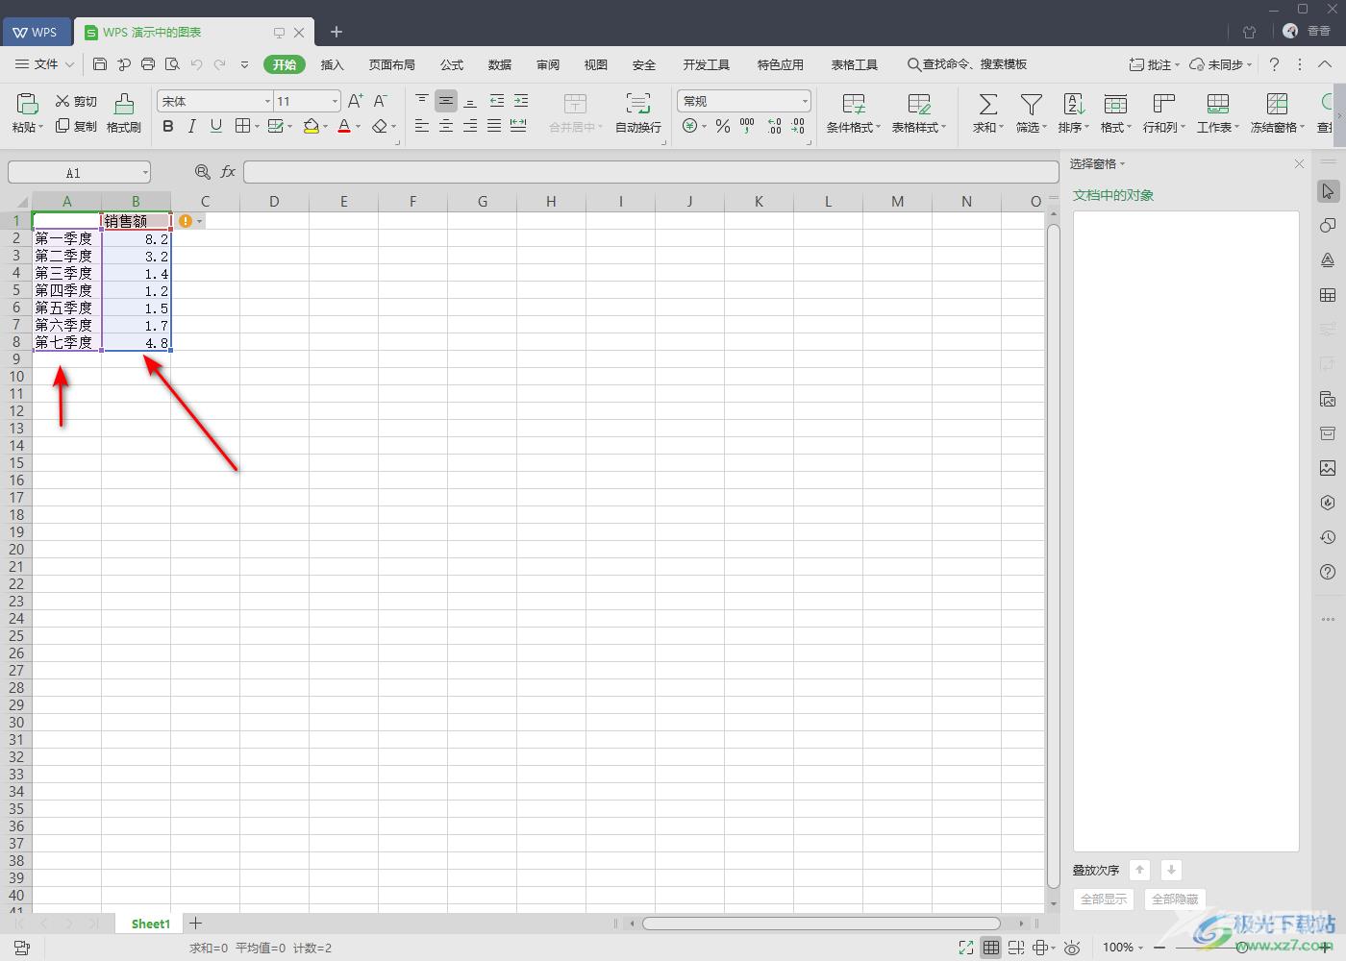
Task: Click the Redo arrow
Action: (x=220, y=64)
